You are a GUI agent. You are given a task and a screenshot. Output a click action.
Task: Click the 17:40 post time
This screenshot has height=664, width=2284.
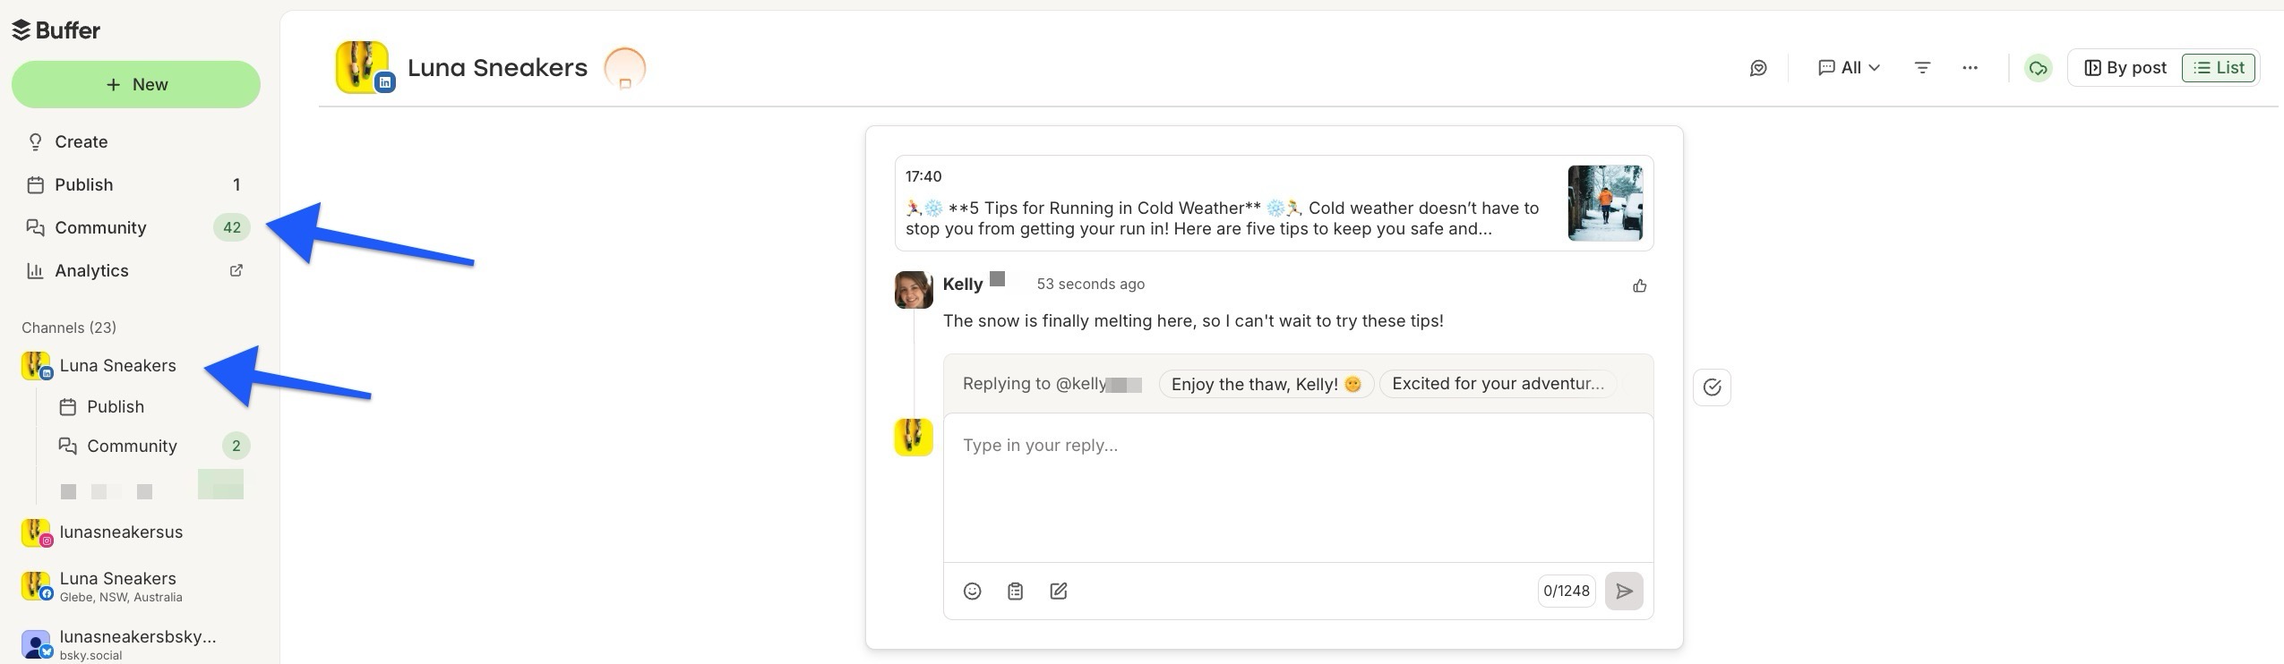[x=923, y=176]
